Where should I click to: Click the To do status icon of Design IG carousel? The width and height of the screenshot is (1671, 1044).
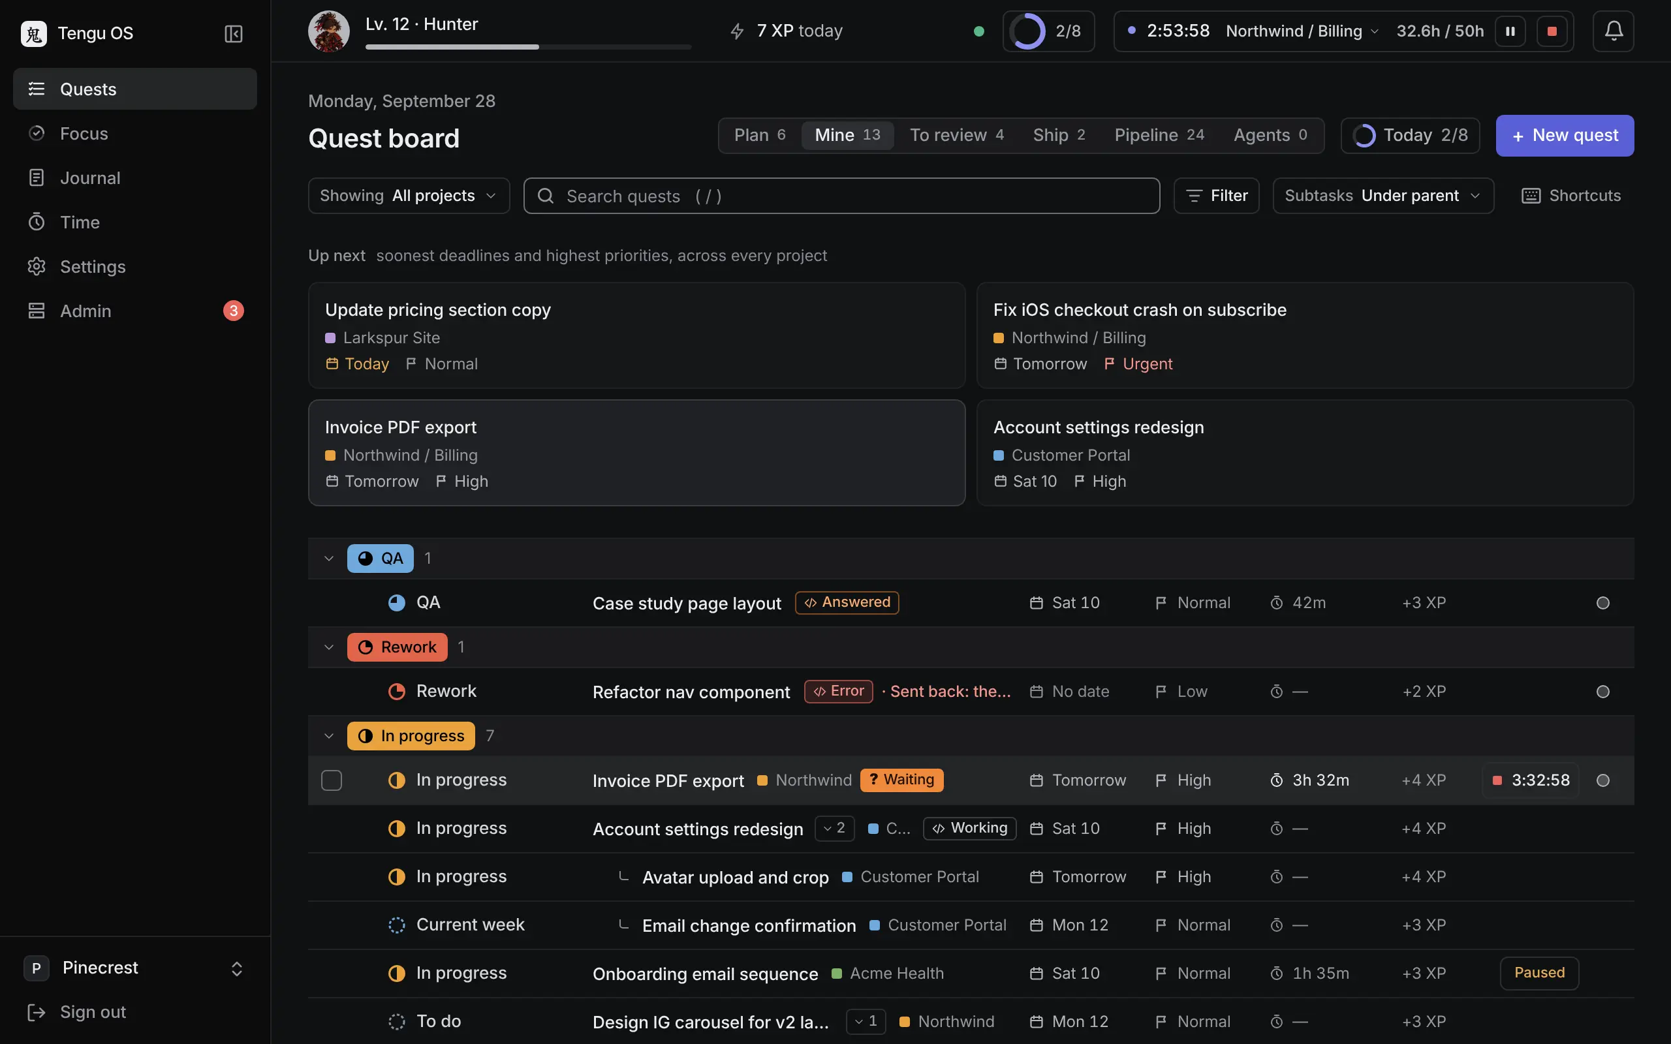click(396, 1022)
